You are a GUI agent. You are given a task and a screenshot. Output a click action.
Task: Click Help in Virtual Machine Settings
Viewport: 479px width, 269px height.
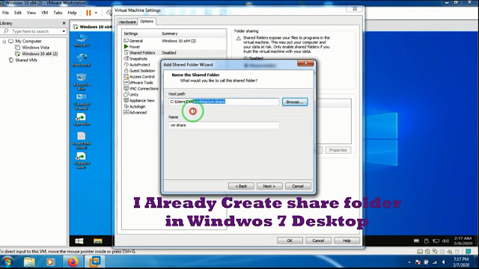[347, 241]
